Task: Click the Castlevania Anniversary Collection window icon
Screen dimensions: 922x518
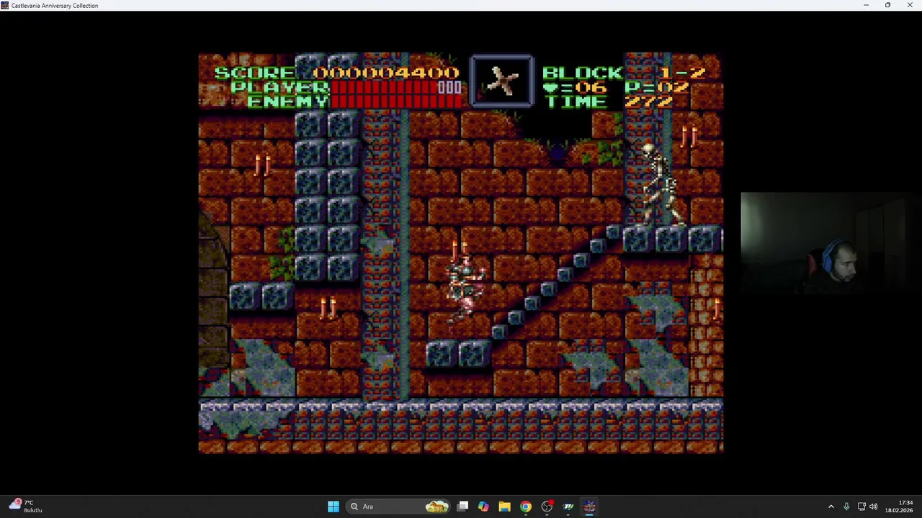Action: pyautogui.click(x=5, y=5)
